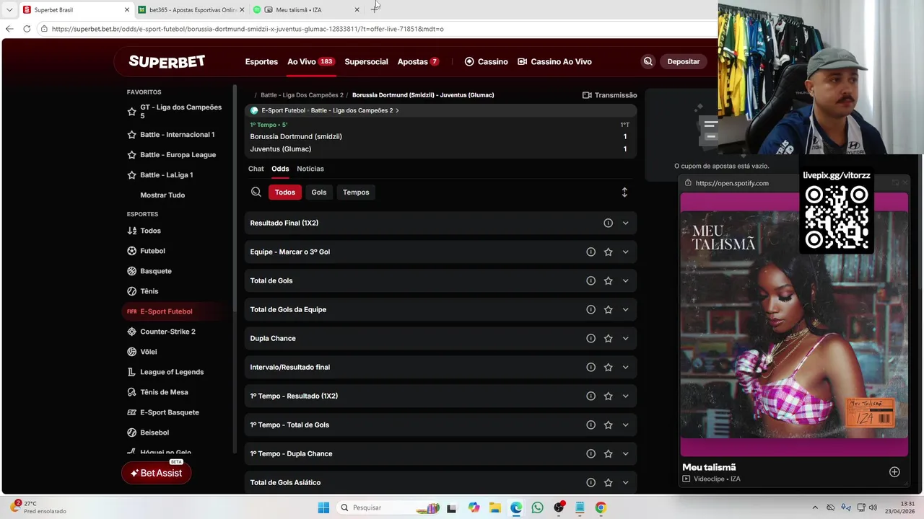Expand 1º Tempo - Resultado (1X2) chevron

625,396
